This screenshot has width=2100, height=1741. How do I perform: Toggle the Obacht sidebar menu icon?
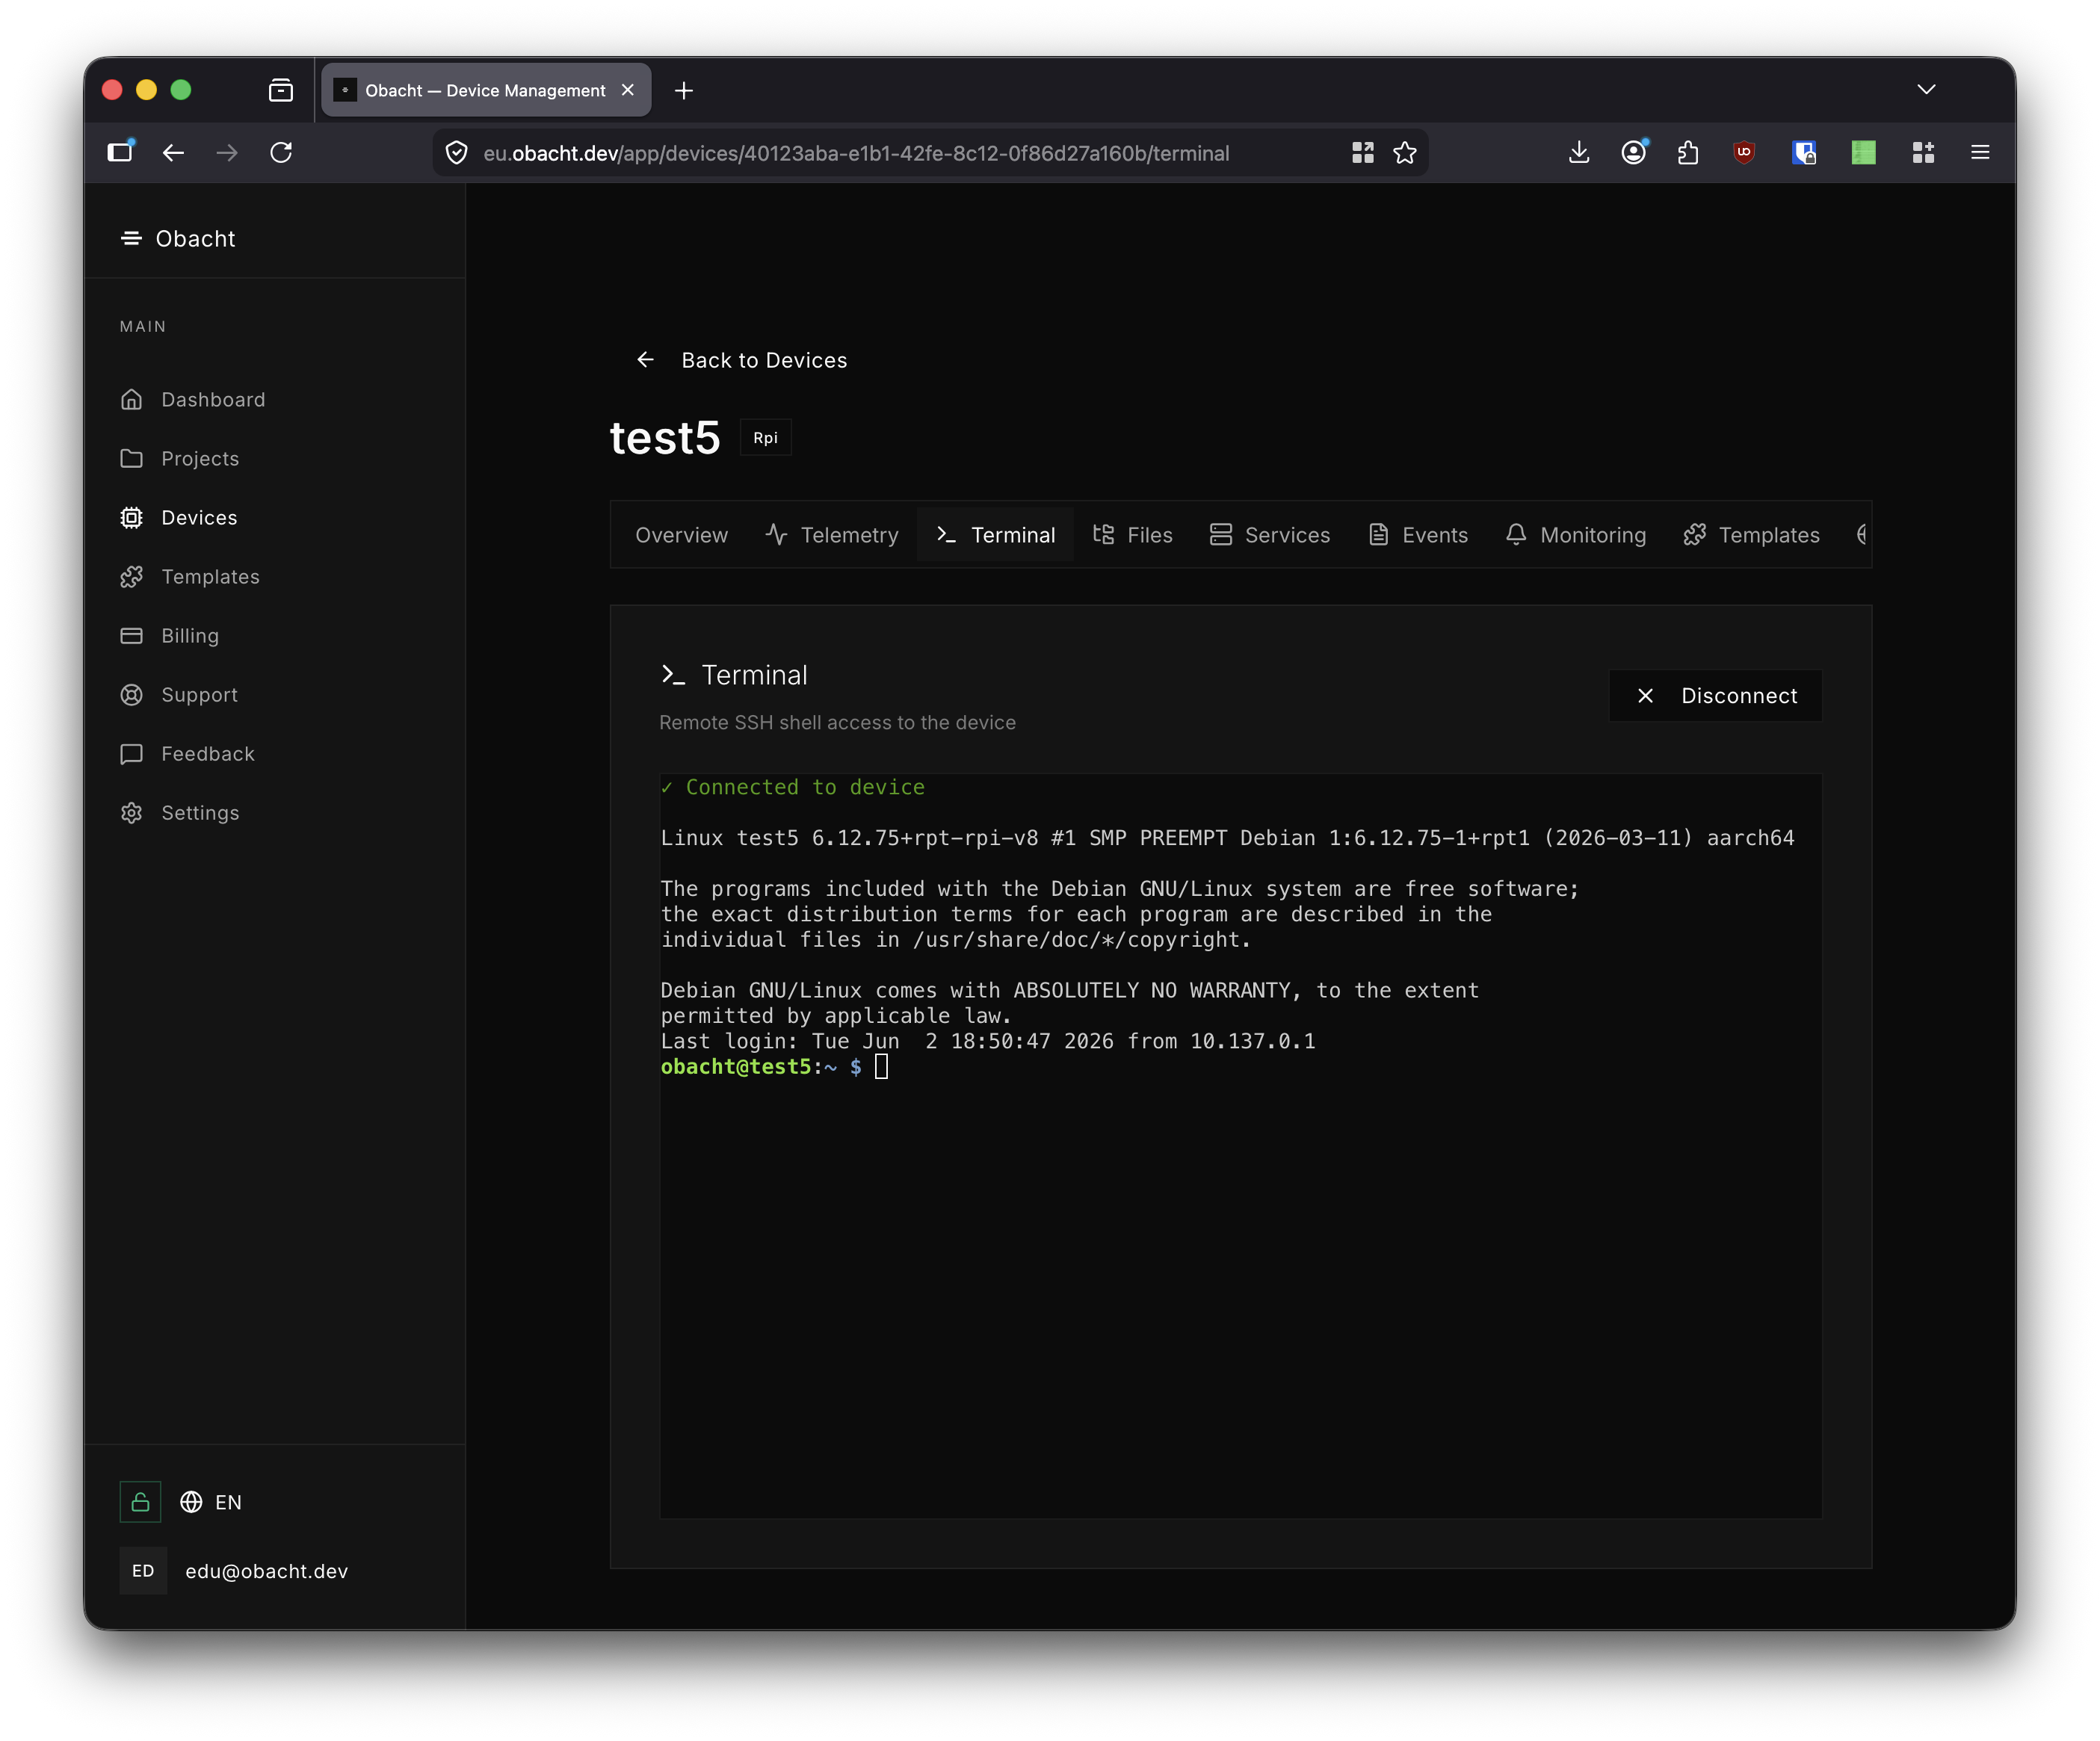click(x=131, y=238)
